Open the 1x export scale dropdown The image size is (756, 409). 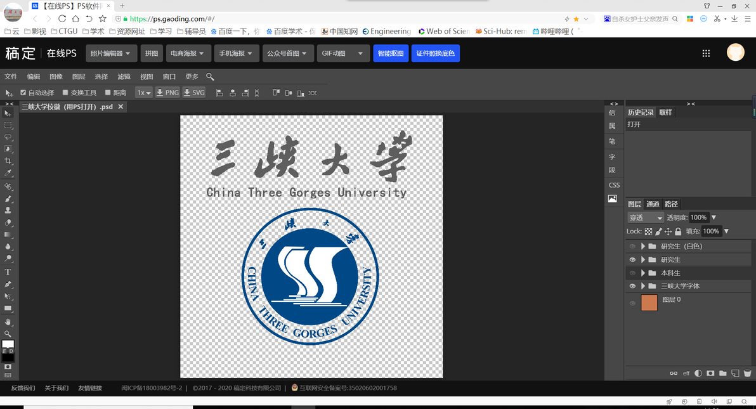[x=144, y=93]
